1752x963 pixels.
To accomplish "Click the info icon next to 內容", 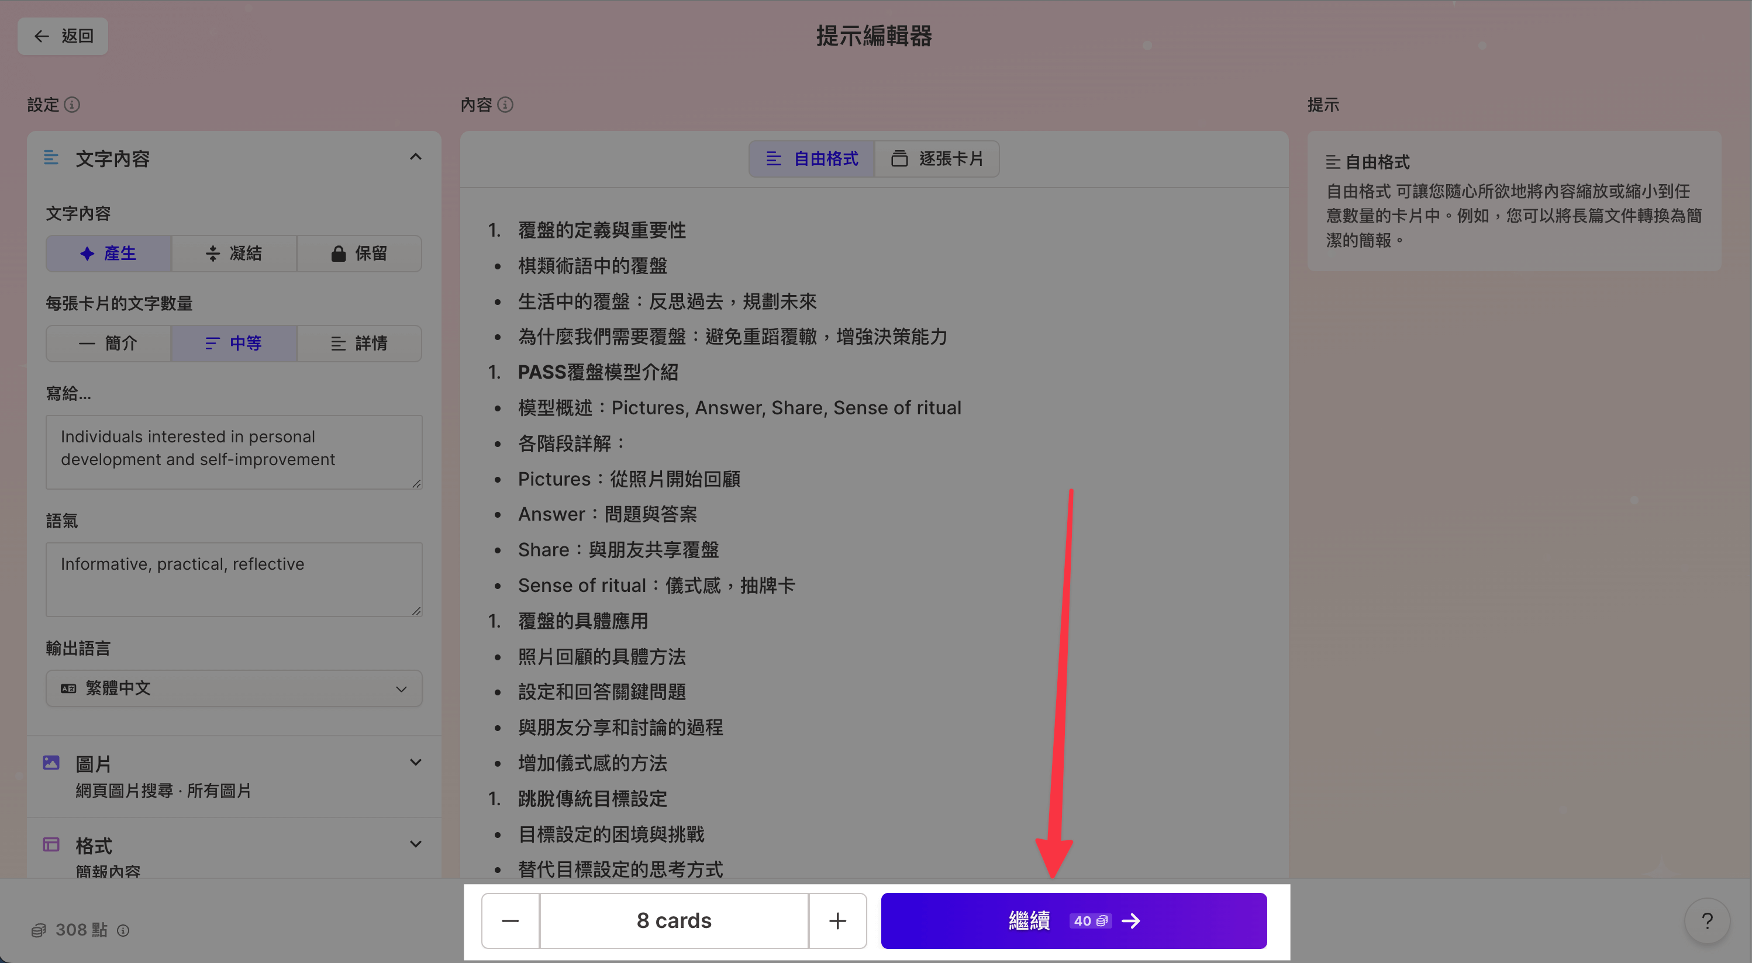I will click(505, 105).
